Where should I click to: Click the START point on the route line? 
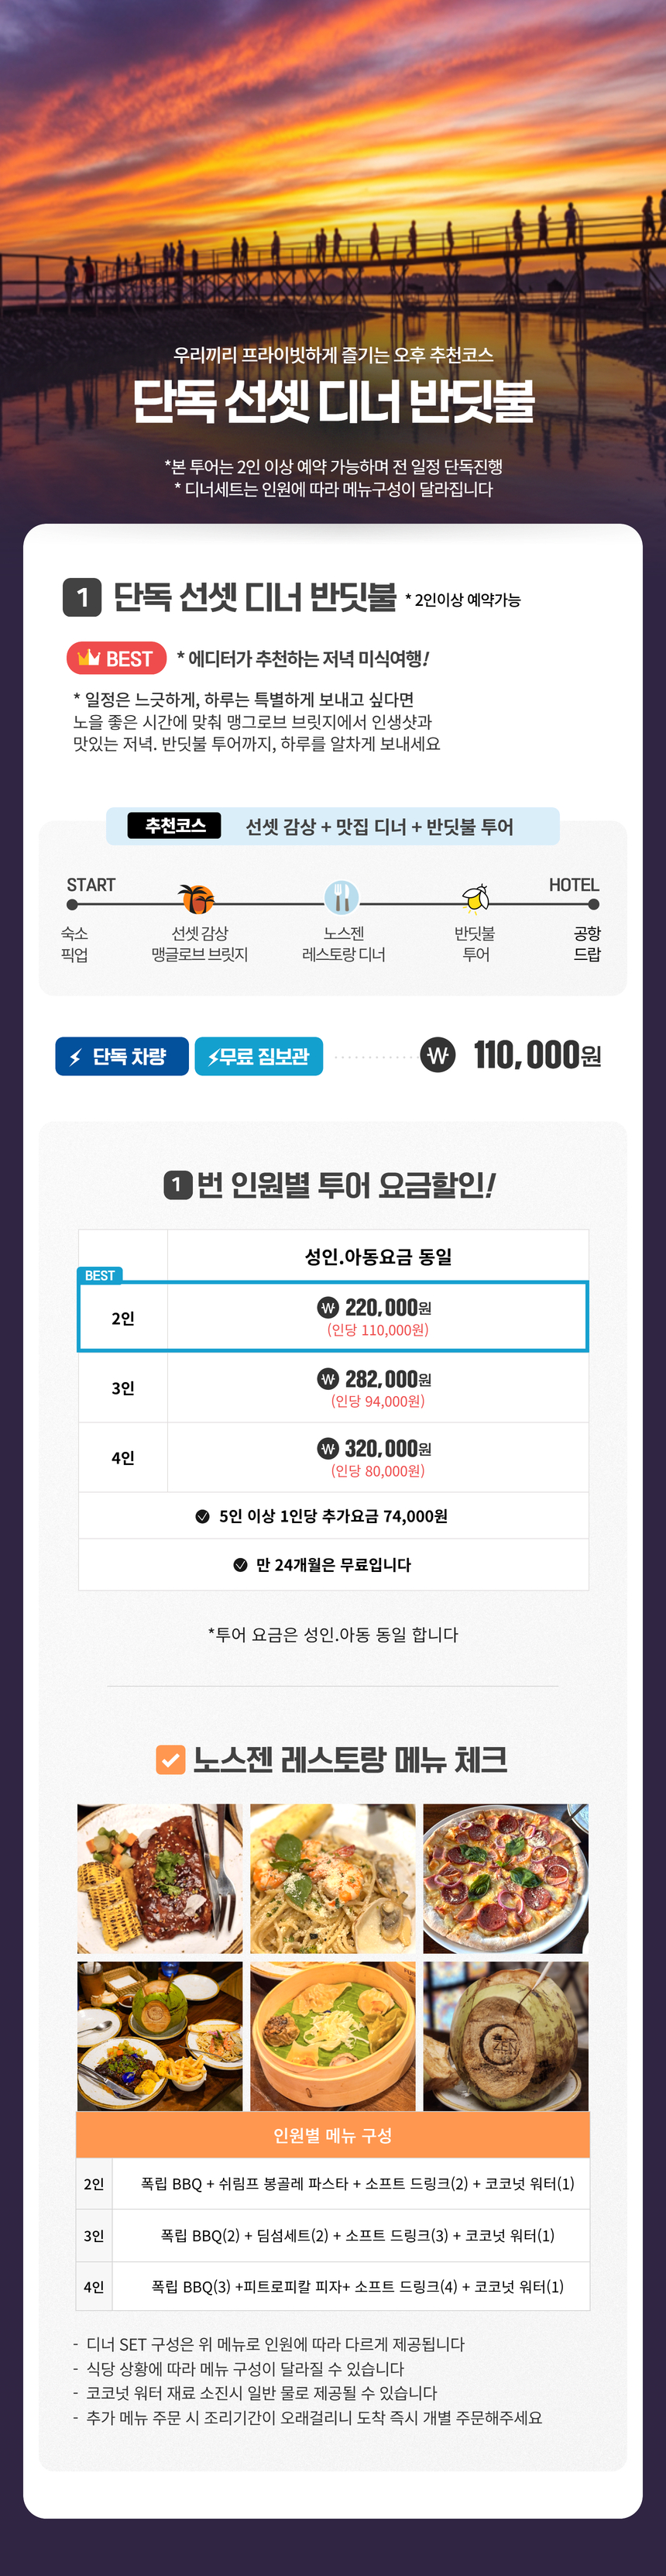point(72,904)
